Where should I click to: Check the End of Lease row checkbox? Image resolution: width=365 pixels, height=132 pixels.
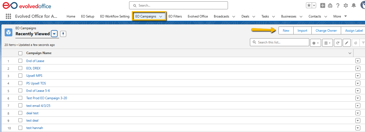[x=20, y=61]
